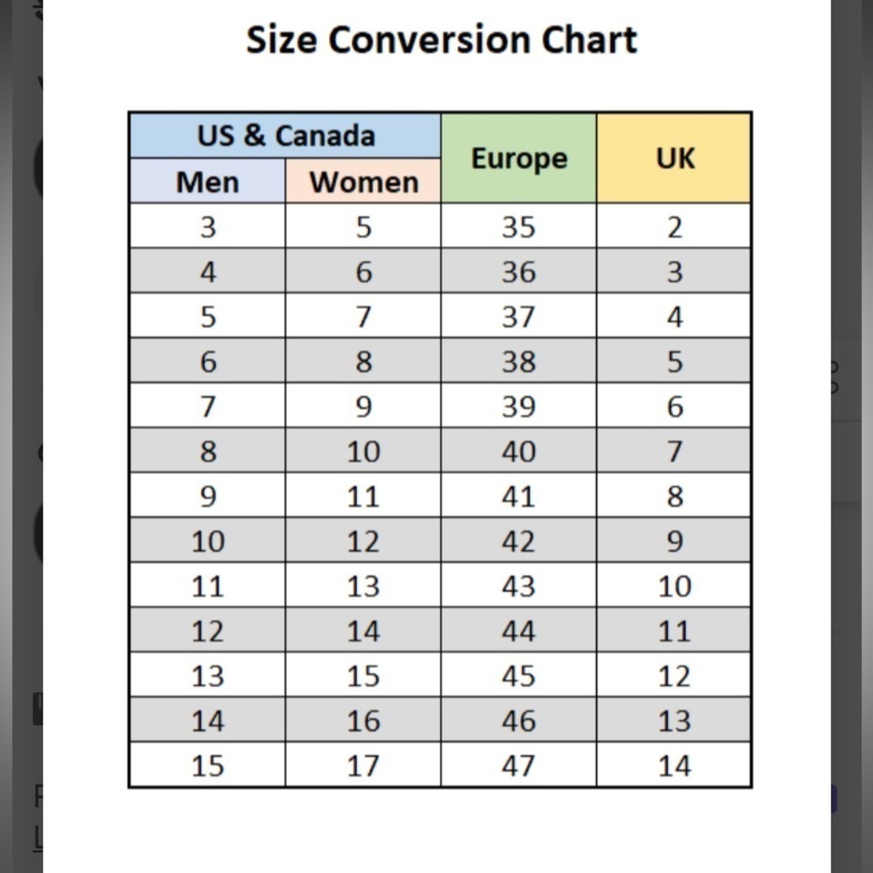Click the Men column header
Image resolution: width=873 pixels, height=873 pixels.
pos(207,181)
